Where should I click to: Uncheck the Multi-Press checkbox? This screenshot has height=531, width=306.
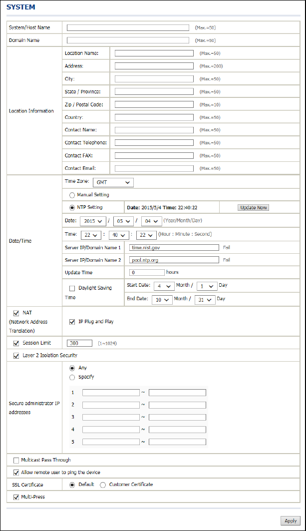point(16,498)
